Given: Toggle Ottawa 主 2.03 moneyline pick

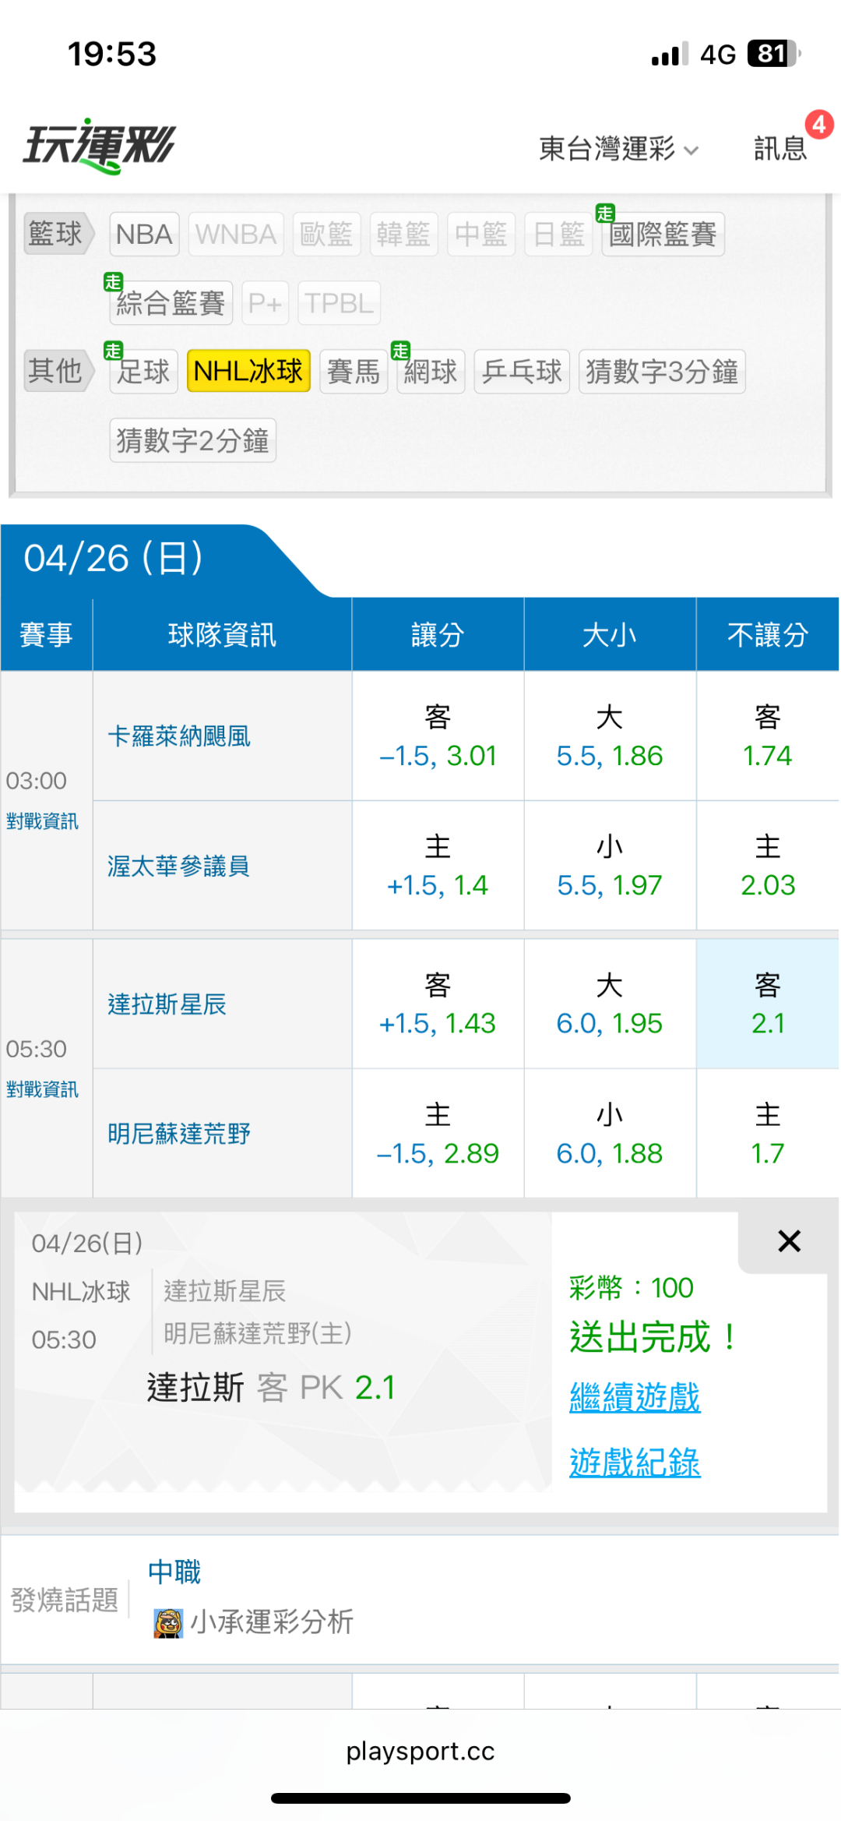Looking at the screenshot, I should (767, 866).
